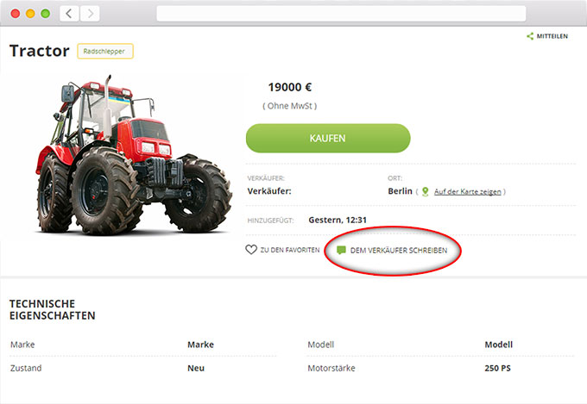Click the heart favorites icon
Screen dimensions: 587x404
[x=251, y=250]
